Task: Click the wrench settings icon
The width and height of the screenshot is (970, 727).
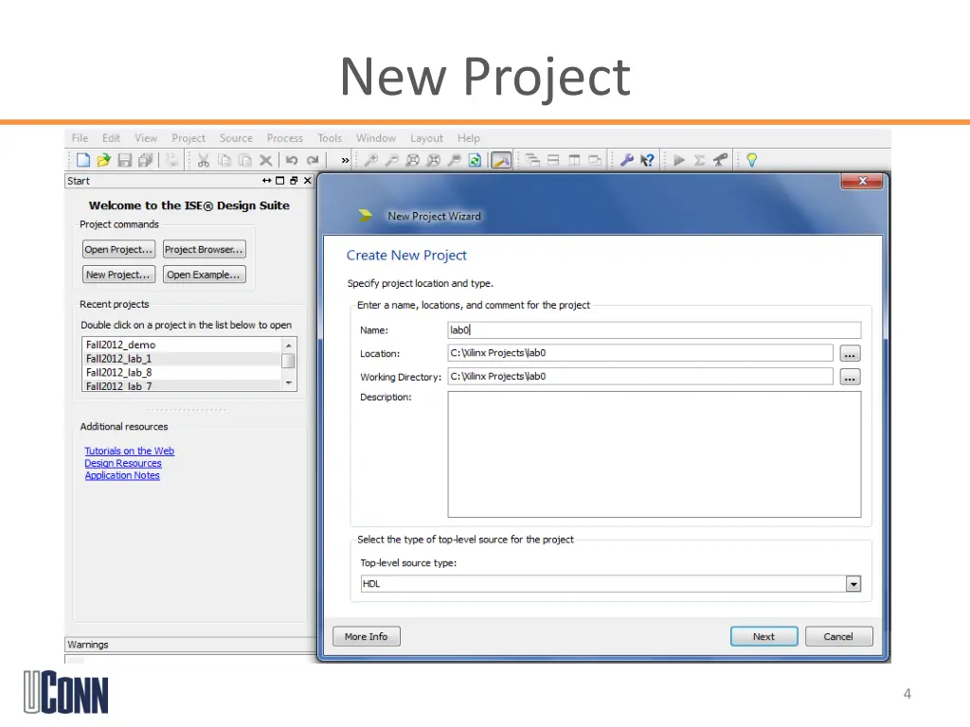Action: [627, 160]
